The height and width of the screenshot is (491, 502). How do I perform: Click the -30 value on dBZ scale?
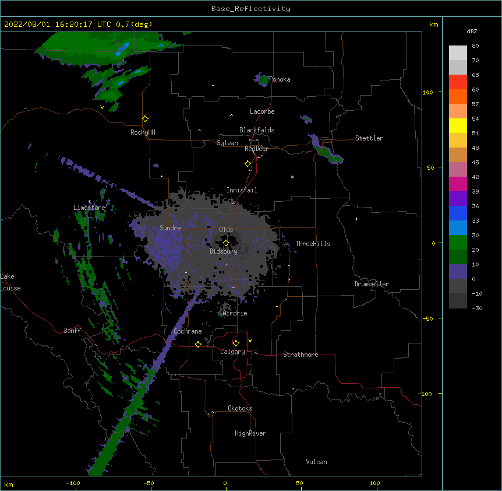point(477,308)
